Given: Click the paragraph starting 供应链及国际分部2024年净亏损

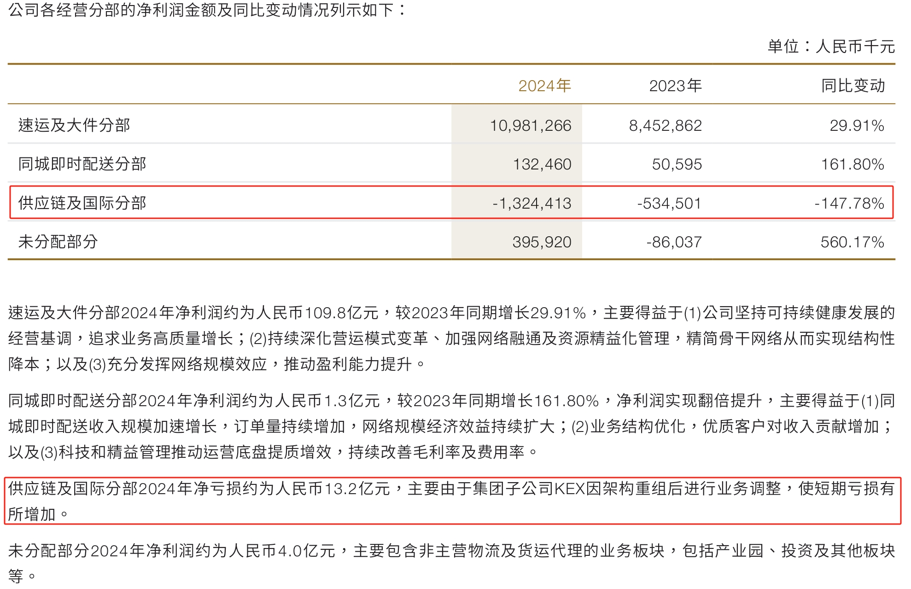Looking at the screenshot, I should [x=451, y=501].
